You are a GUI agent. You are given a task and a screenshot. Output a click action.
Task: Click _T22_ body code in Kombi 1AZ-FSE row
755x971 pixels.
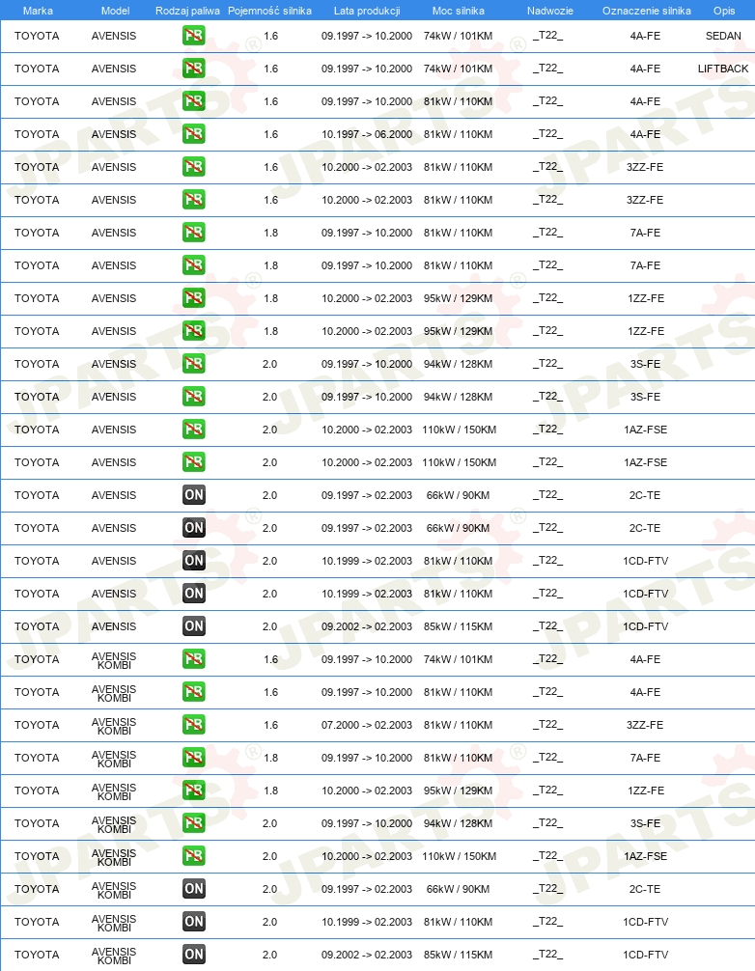click(x=548, y=856)
